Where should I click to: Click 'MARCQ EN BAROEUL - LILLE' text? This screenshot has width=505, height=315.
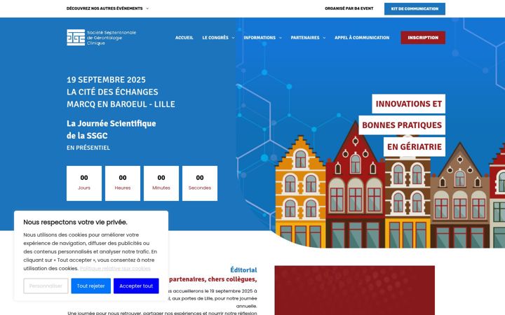pos(121,104)
